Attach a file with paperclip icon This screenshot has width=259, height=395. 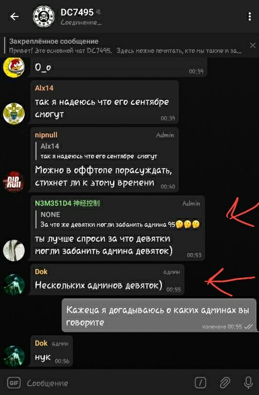tap(225, 383)
